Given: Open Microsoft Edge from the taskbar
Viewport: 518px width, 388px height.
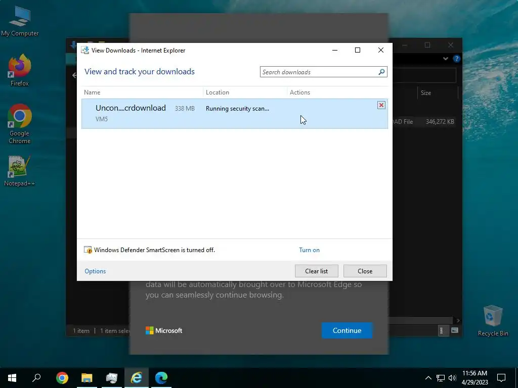Looking at the screenshot, I should tap(161, 378).
